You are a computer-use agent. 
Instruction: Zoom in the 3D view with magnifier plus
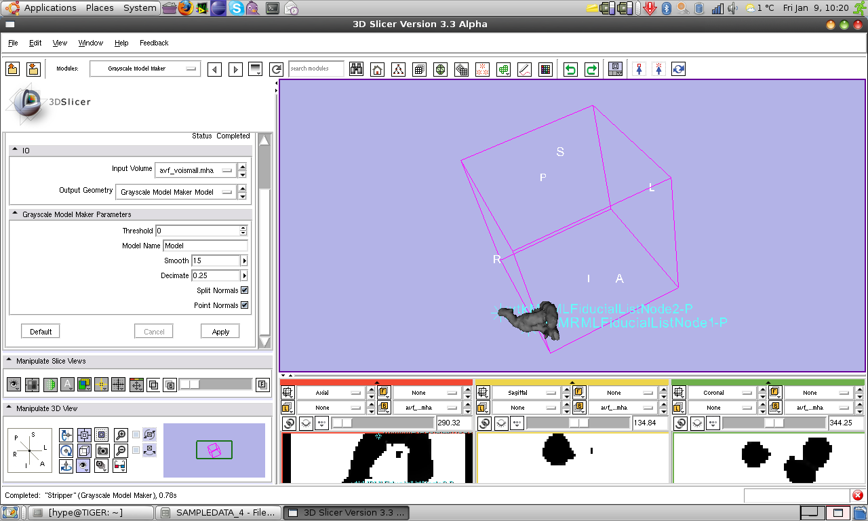click(x=120, y=434)
